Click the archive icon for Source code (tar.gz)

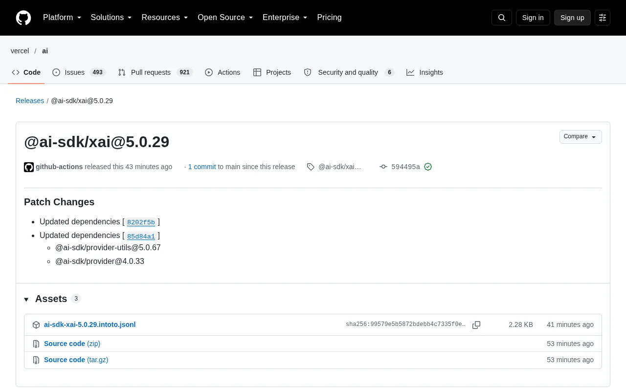click(x=36, y=360)
